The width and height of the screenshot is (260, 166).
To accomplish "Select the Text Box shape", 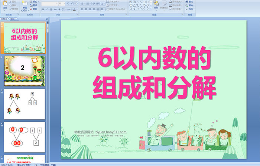I will click(x=131, y=2).
